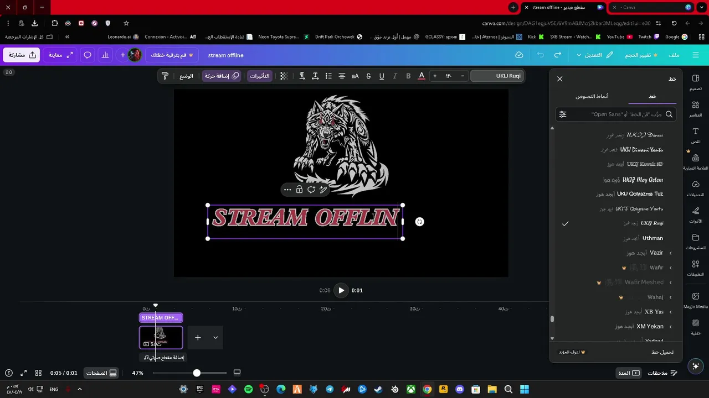Toggle bulleted list formatting

pyautogui.click(x=328, y=76)
